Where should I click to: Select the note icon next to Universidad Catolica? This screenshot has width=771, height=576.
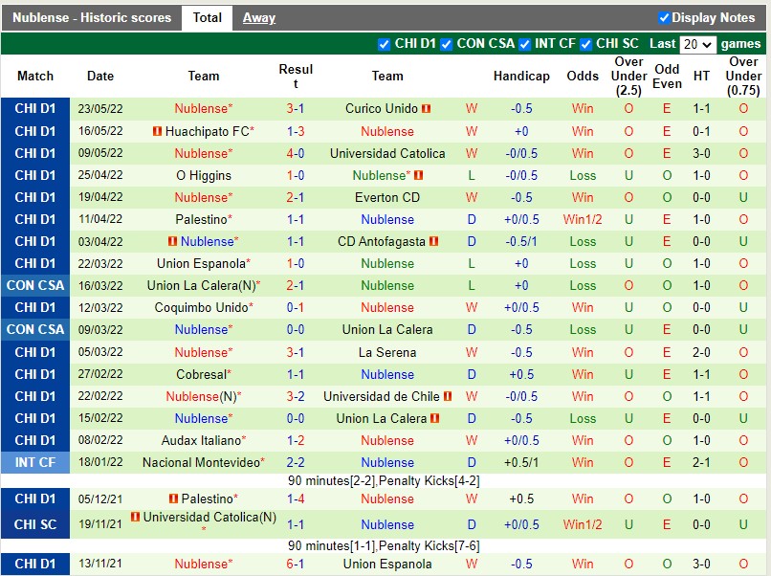click(136, 517)
